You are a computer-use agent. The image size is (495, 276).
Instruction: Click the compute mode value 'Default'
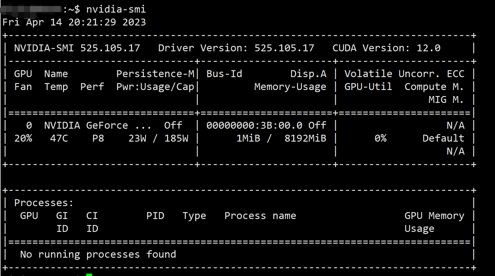tap(443, 138)
